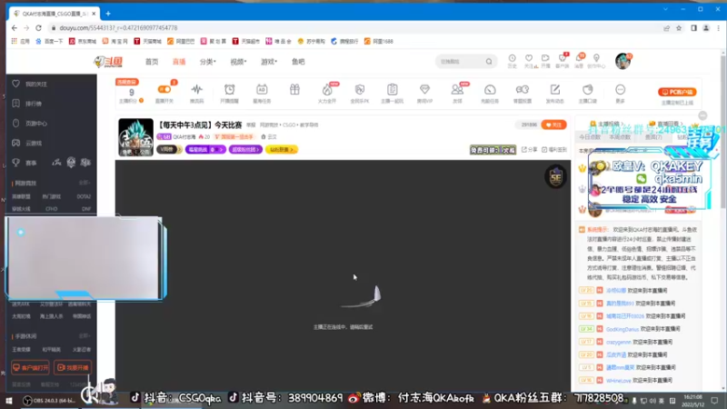
Task: Open the start-streaming camera icon in header
Action: pos(545,58)
